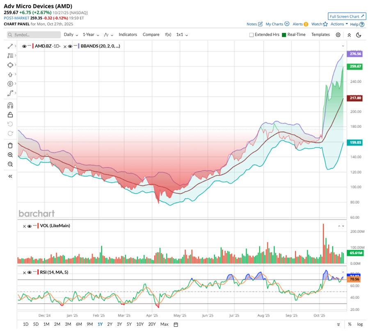
Task: Open f(x) expressions menu
Action: (x=168, y=35)
